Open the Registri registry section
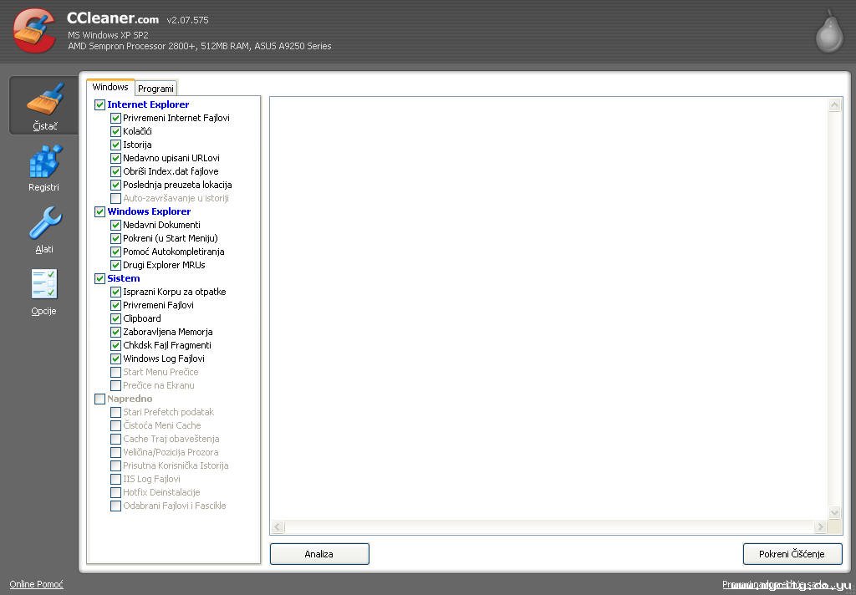This screenshot has width=856, height=595. 44,167
